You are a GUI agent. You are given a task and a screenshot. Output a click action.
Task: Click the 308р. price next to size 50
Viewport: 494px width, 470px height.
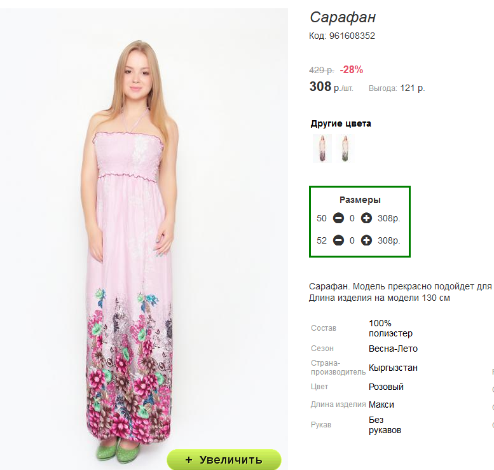(388, 218)
